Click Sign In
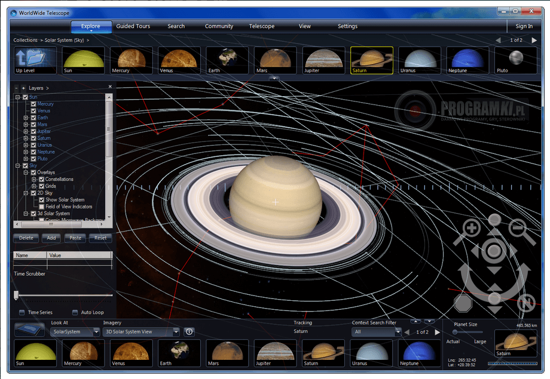 click(x=524, y=26)
